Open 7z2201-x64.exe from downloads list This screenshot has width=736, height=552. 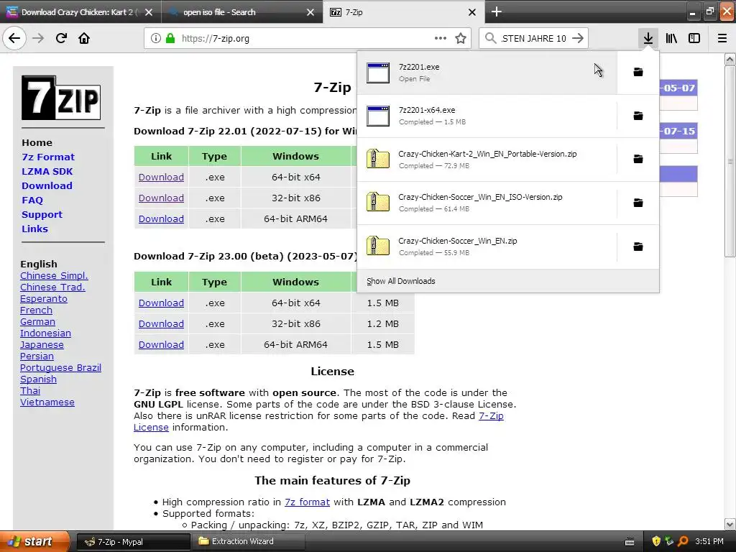tap(487, 116)
